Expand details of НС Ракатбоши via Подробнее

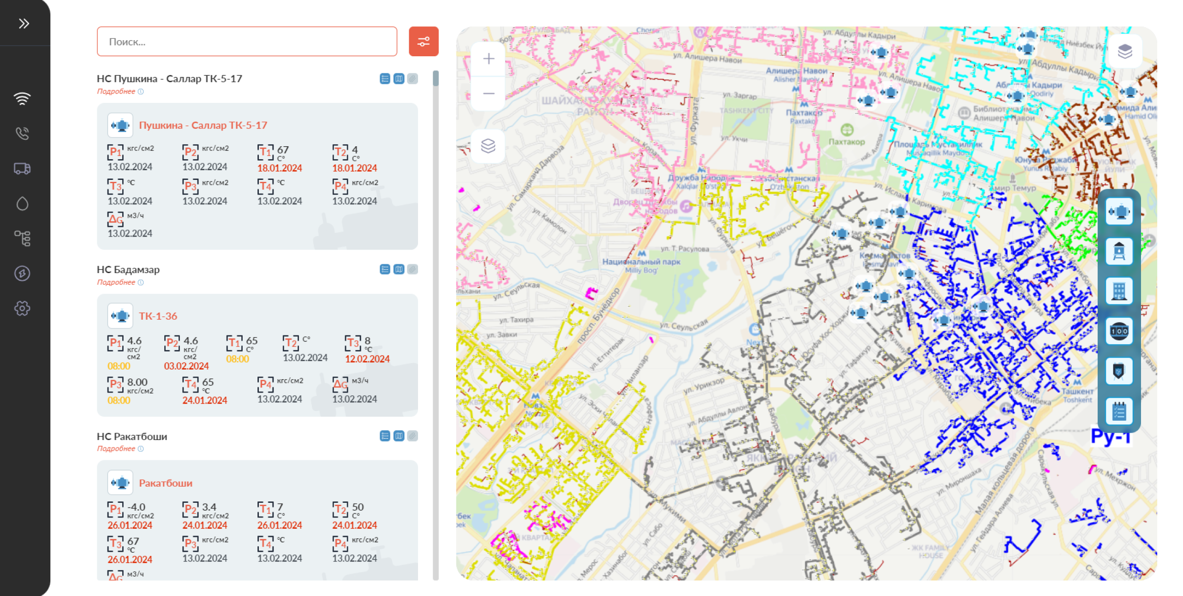[x=116, y=449]
